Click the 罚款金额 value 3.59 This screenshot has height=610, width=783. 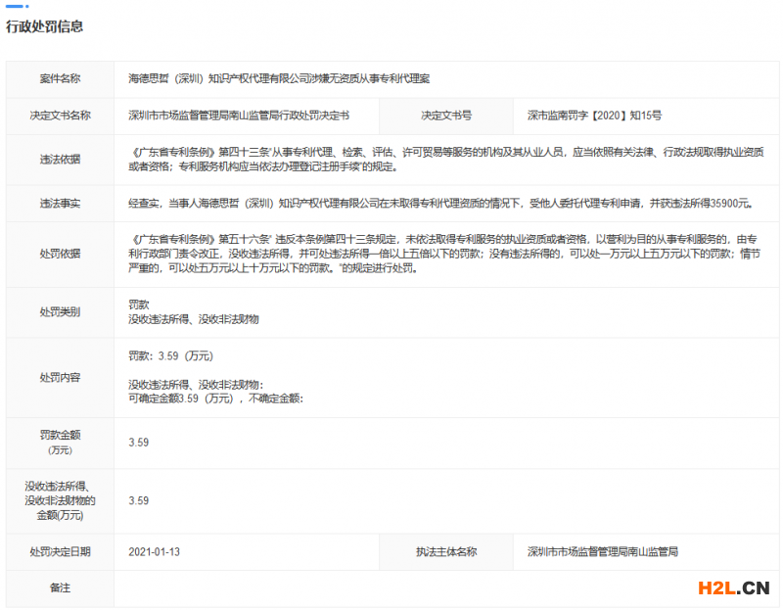tap(138, 443)
